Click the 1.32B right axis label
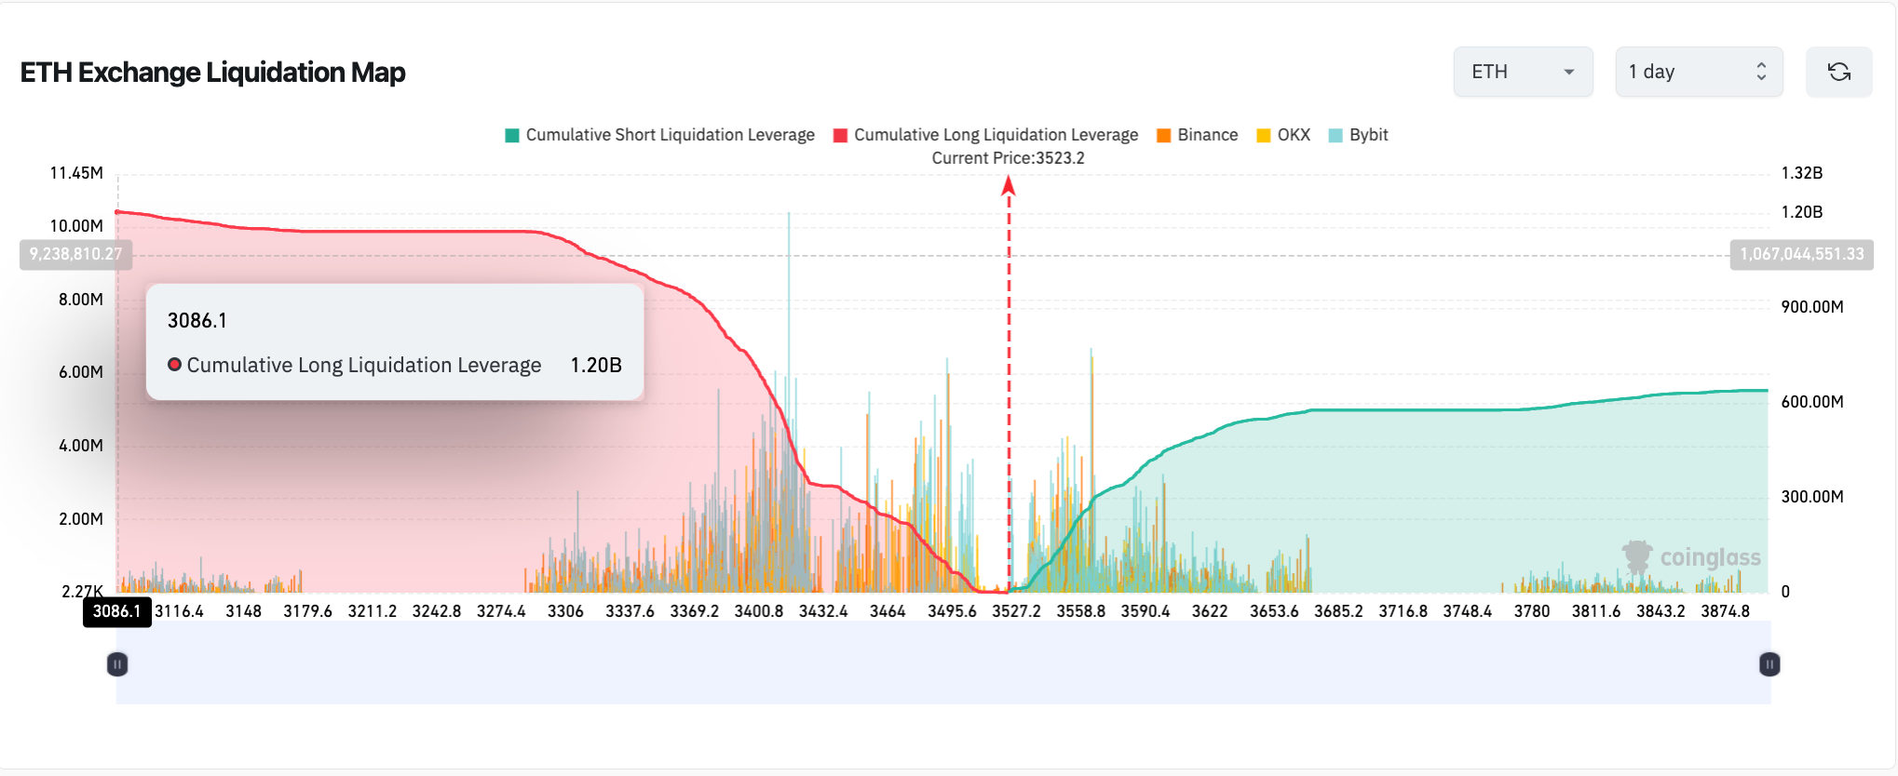The image size is (1898, 776). click(1802, 173)
